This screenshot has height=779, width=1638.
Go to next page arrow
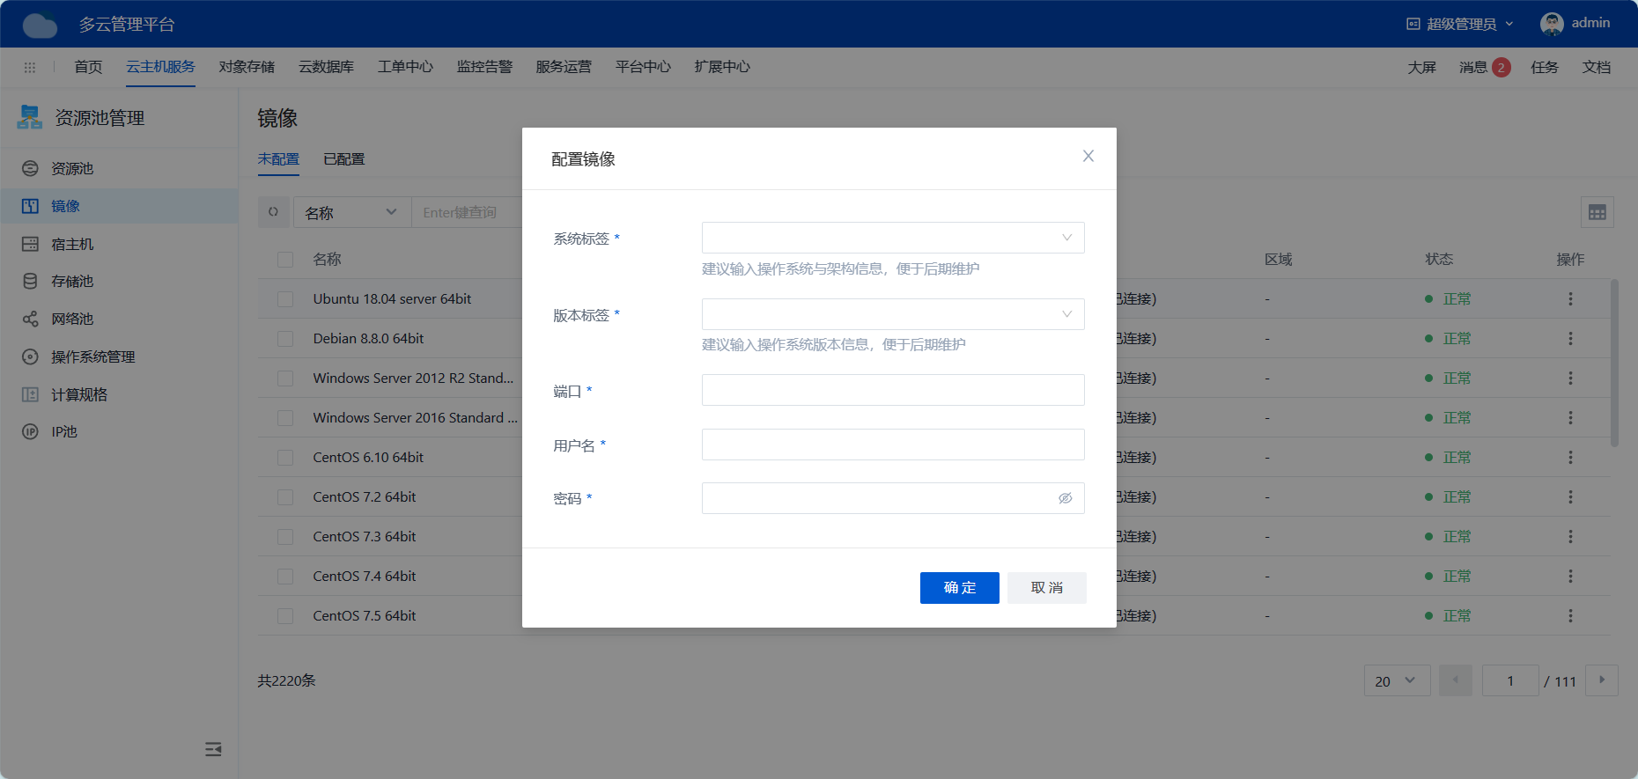1602,680
